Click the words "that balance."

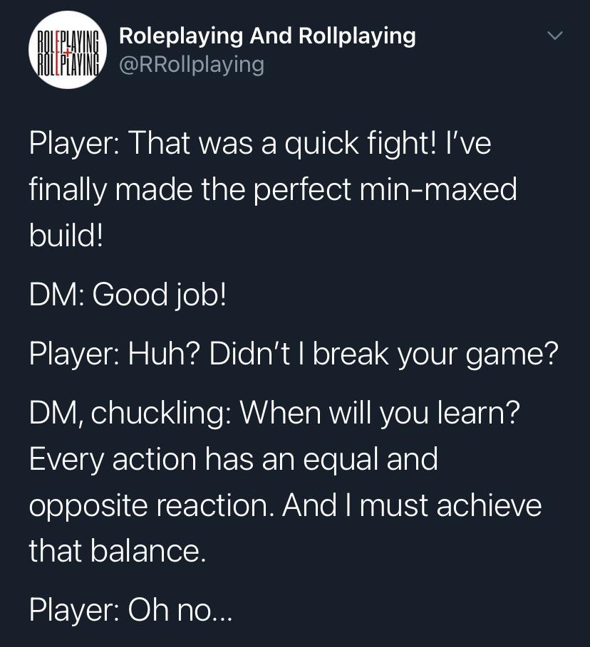click(x=118, y=550)
